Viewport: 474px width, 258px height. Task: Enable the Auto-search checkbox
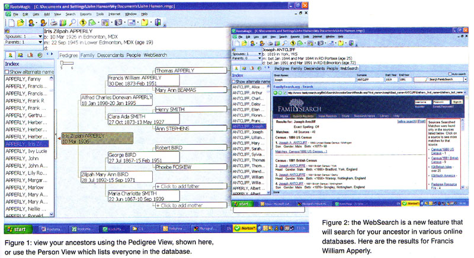click(450, 74)
